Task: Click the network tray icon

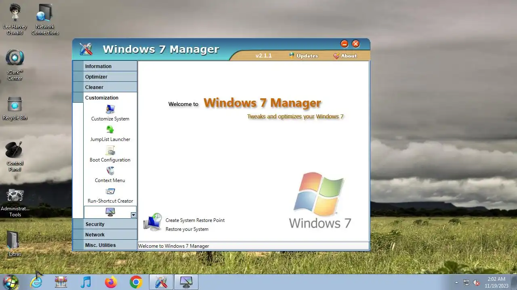Action: (x=467, y=282)
